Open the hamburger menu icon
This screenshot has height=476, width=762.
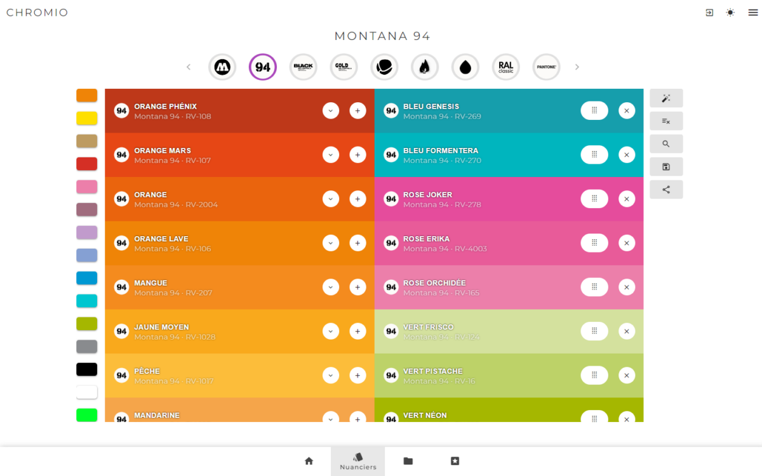pos(752,13)
